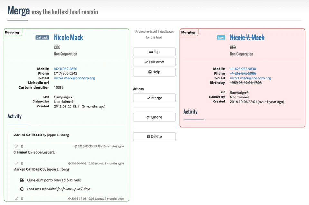This screenshot has width=309, height=205.
Task: Click the info icon above 'Viewing 1st of 1 duplicates'
Action: (136, 32)
